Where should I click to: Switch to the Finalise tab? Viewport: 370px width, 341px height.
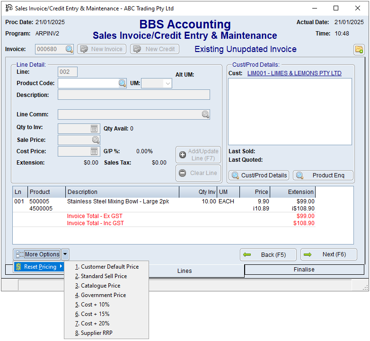304,270
